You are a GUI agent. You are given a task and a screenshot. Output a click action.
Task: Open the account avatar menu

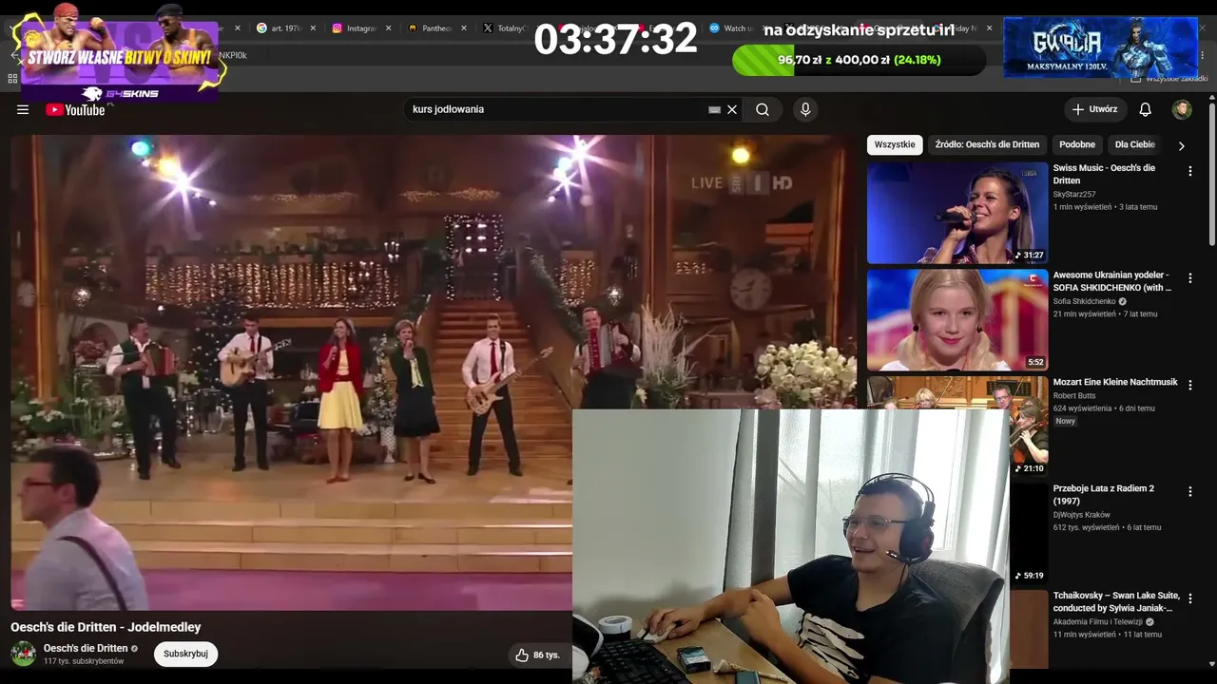point(1182,109)
